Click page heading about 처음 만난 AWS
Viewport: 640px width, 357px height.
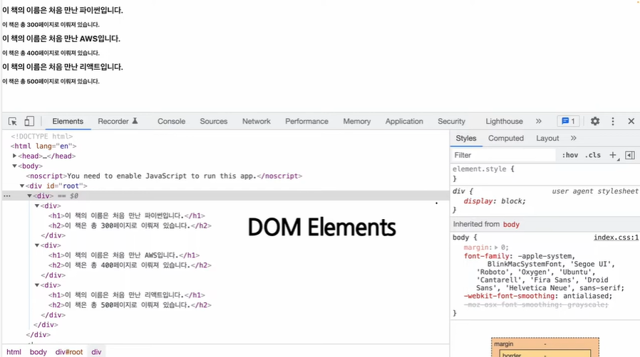point(61,38)
